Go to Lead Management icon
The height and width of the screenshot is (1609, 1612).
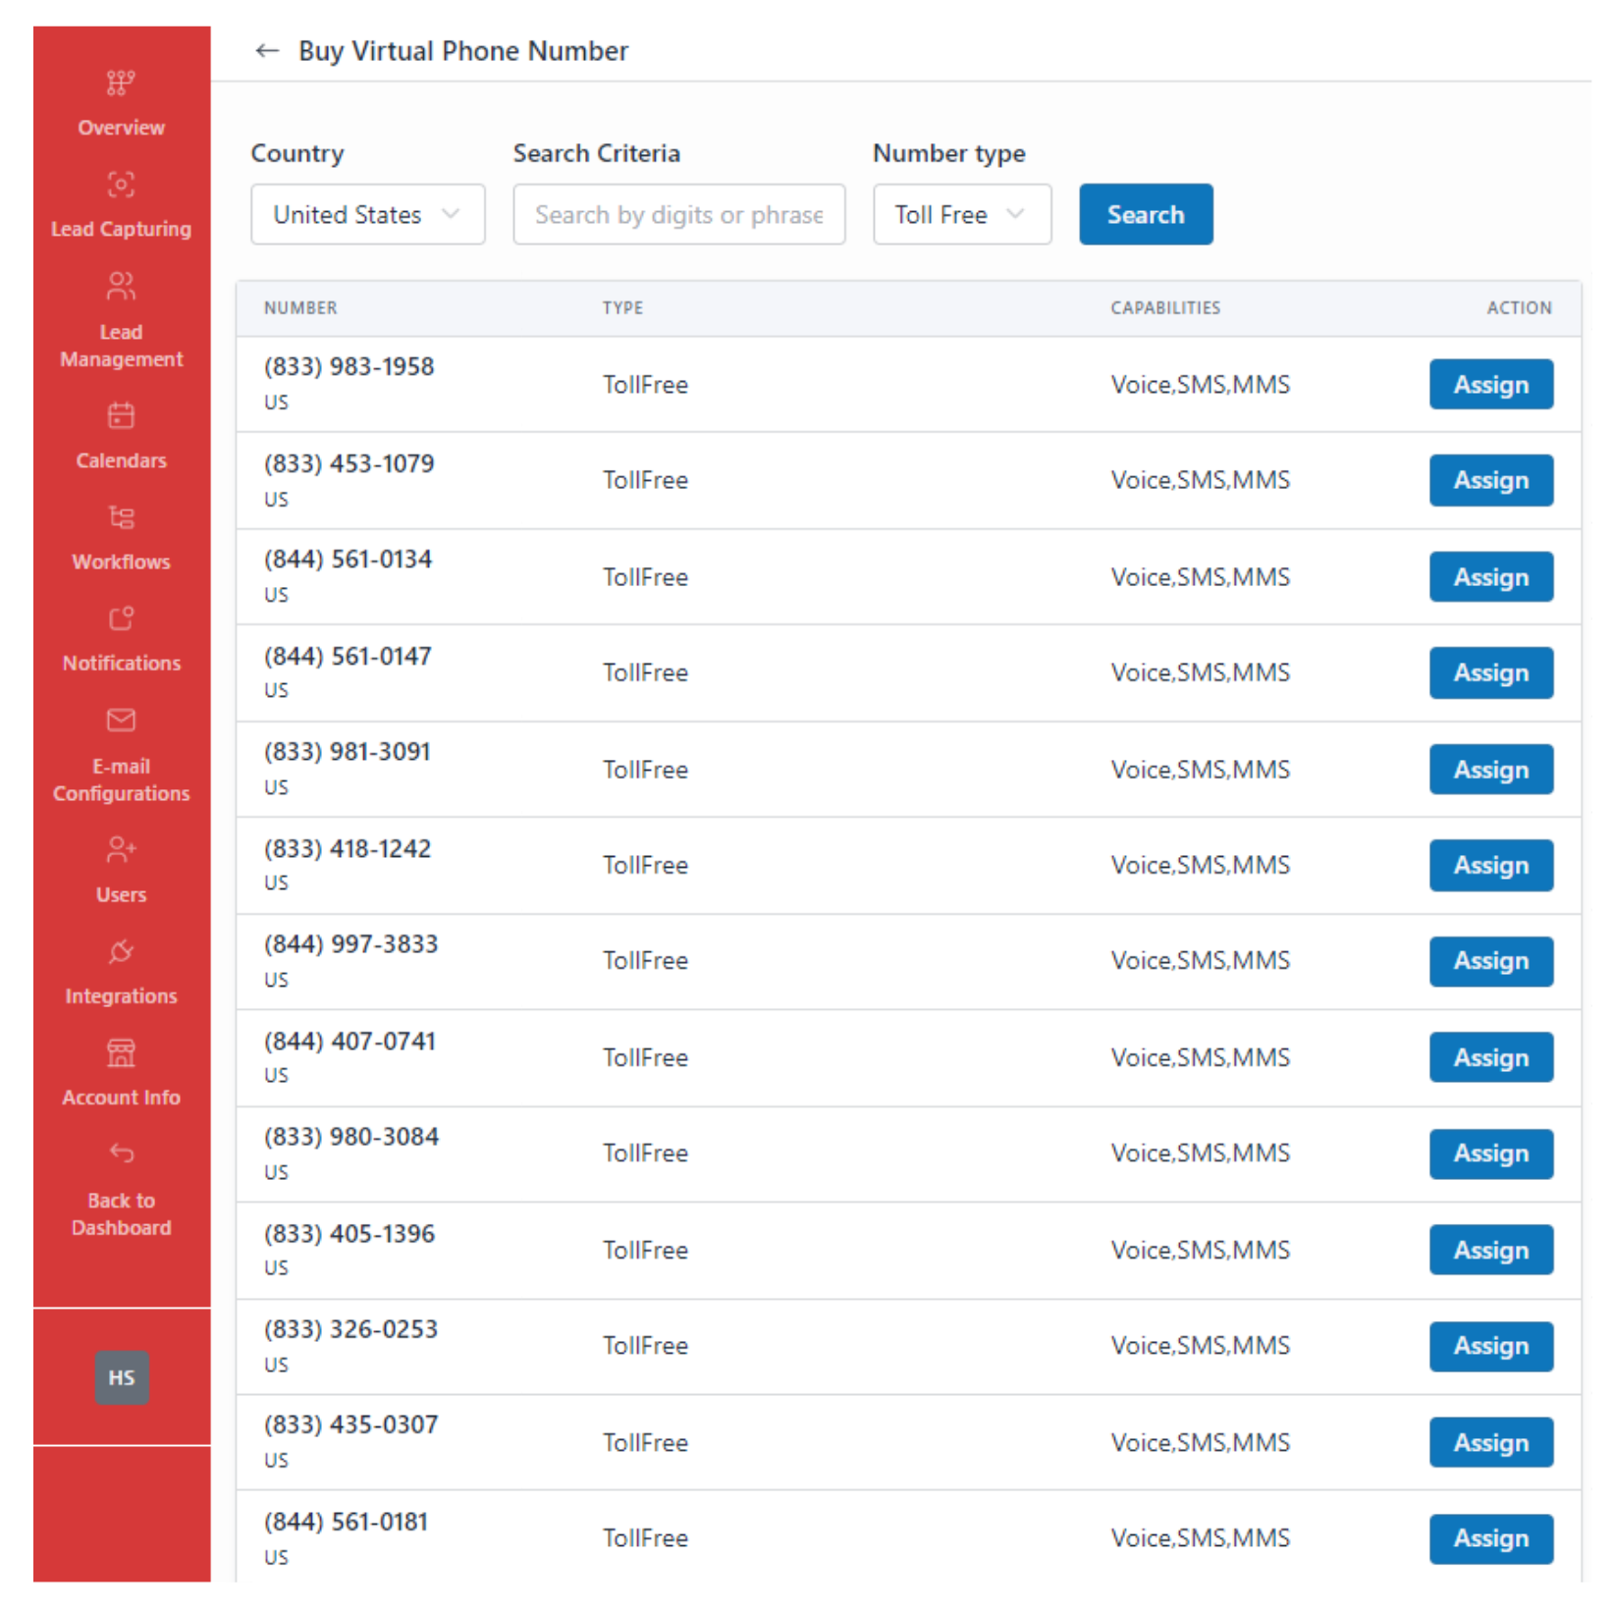point(121,286)
